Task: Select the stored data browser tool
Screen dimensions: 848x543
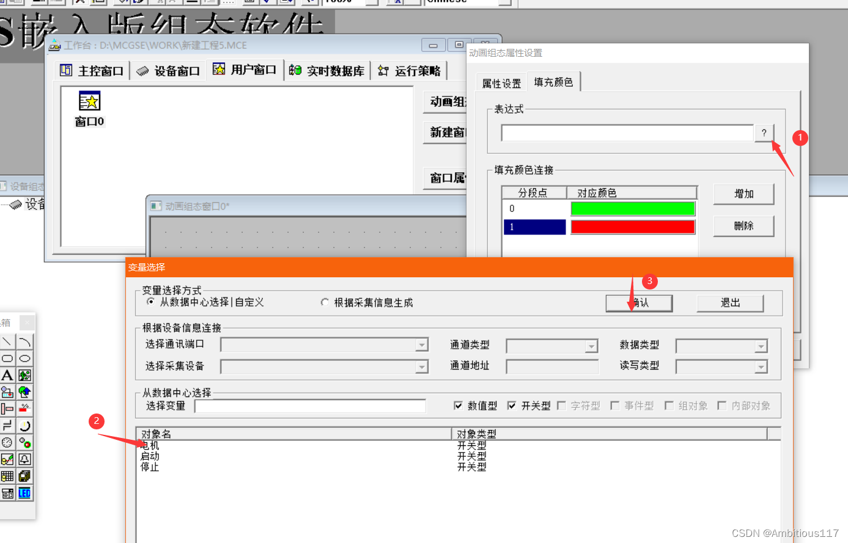Action: click(24, 476)
